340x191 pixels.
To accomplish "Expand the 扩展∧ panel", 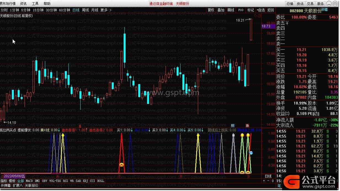I will pos(18,186).
